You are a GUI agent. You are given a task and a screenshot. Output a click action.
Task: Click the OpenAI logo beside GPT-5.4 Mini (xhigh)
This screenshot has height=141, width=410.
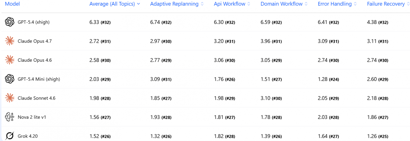[9, 79]
